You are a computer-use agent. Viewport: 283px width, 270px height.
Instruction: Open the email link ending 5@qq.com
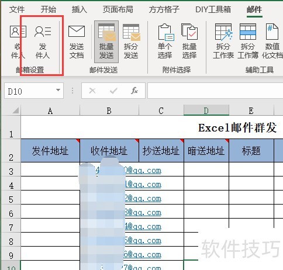[x=143, y=241]
